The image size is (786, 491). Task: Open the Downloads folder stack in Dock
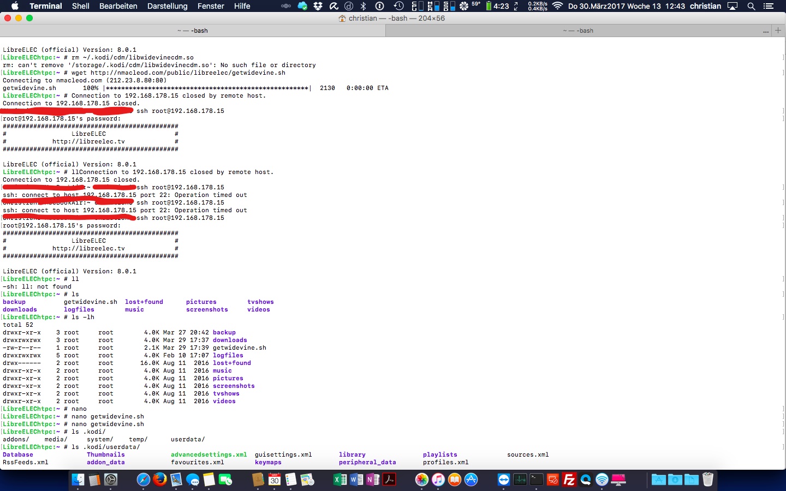click(675, 480)
